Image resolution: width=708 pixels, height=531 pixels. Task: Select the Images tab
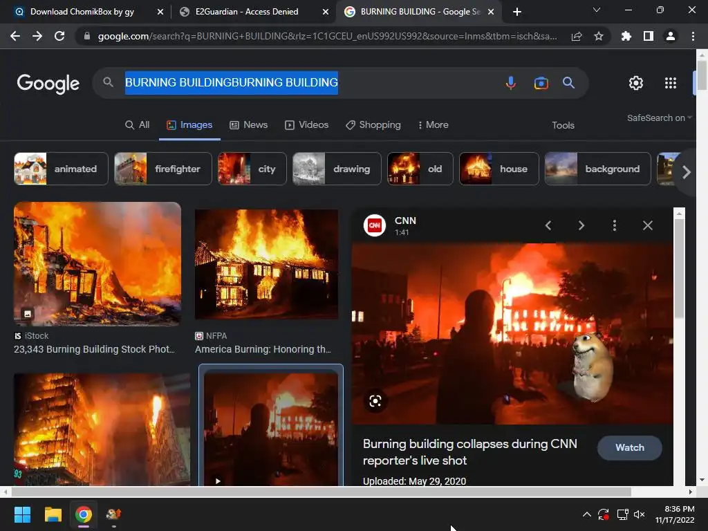point(189,125)
